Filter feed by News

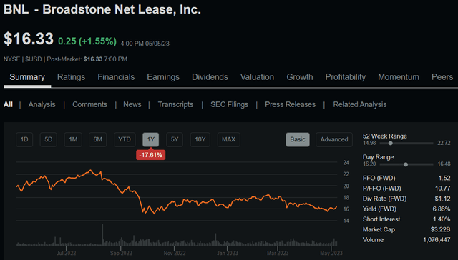point(132,104)
